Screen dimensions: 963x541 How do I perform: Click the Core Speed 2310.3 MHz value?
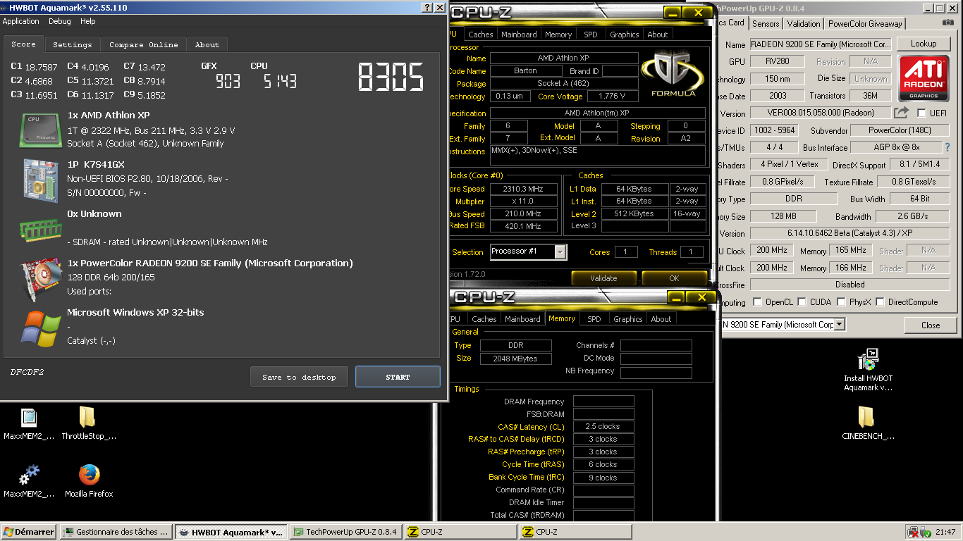coord(522,189)
